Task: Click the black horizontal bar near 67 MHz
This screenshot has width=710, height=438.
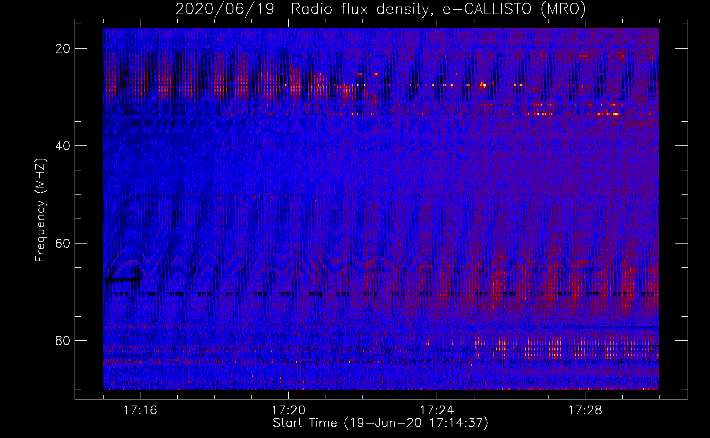Action: point(122,279)
